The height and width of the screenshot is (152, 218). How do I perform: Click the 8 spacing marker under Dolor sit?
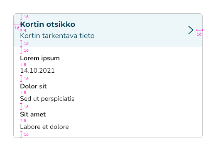tap(23, 93)
